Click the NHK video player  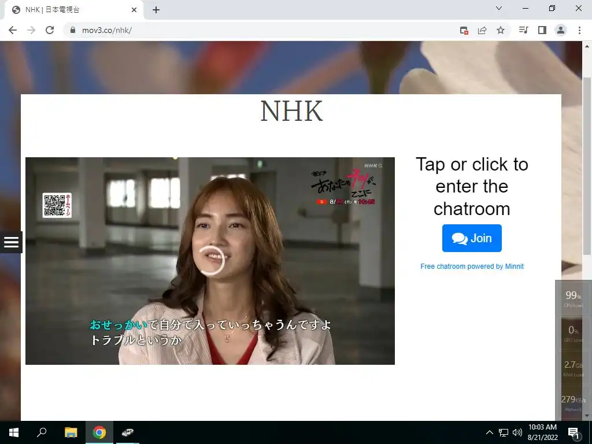pyautogui.click(x=210, y=261)
